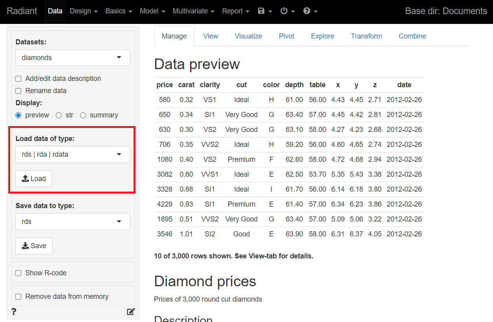Click the edit report icon in sidebar

(x=131, y=312)
